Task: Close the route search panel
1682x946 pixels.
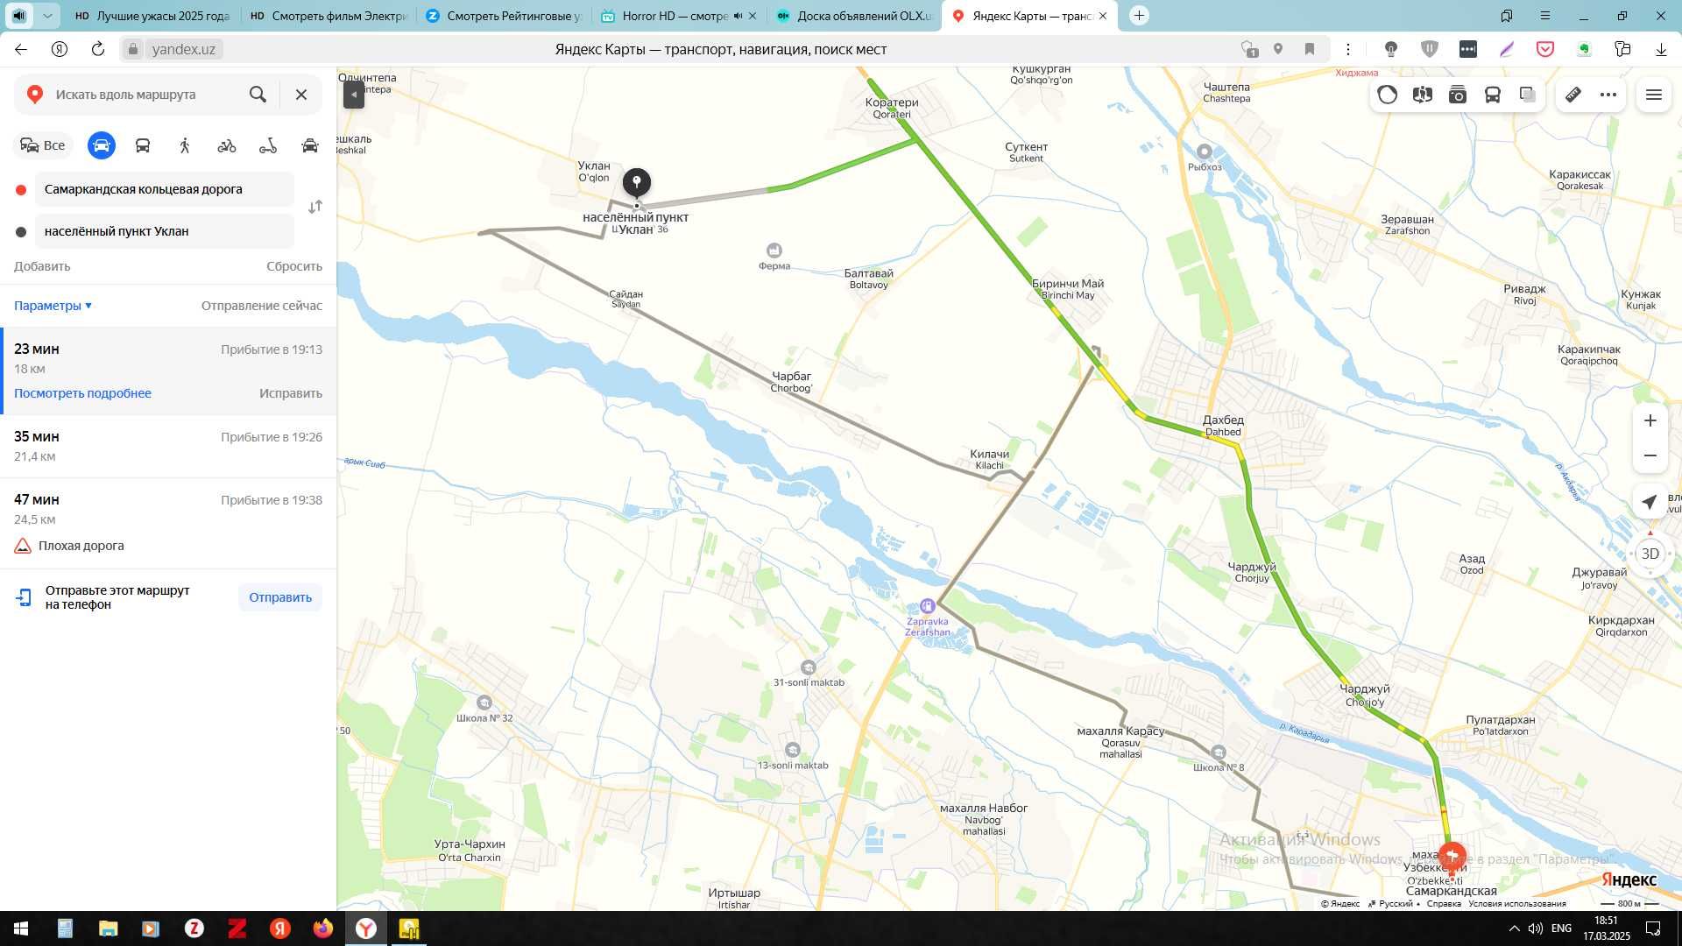Action: tap(301, 95)
